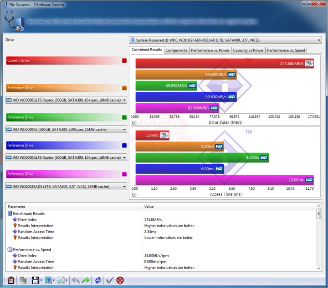Open the orange reference drive WD3000GLFS dropdown
328x288 pixels.
pyautogui.click(x=66, y=100)
